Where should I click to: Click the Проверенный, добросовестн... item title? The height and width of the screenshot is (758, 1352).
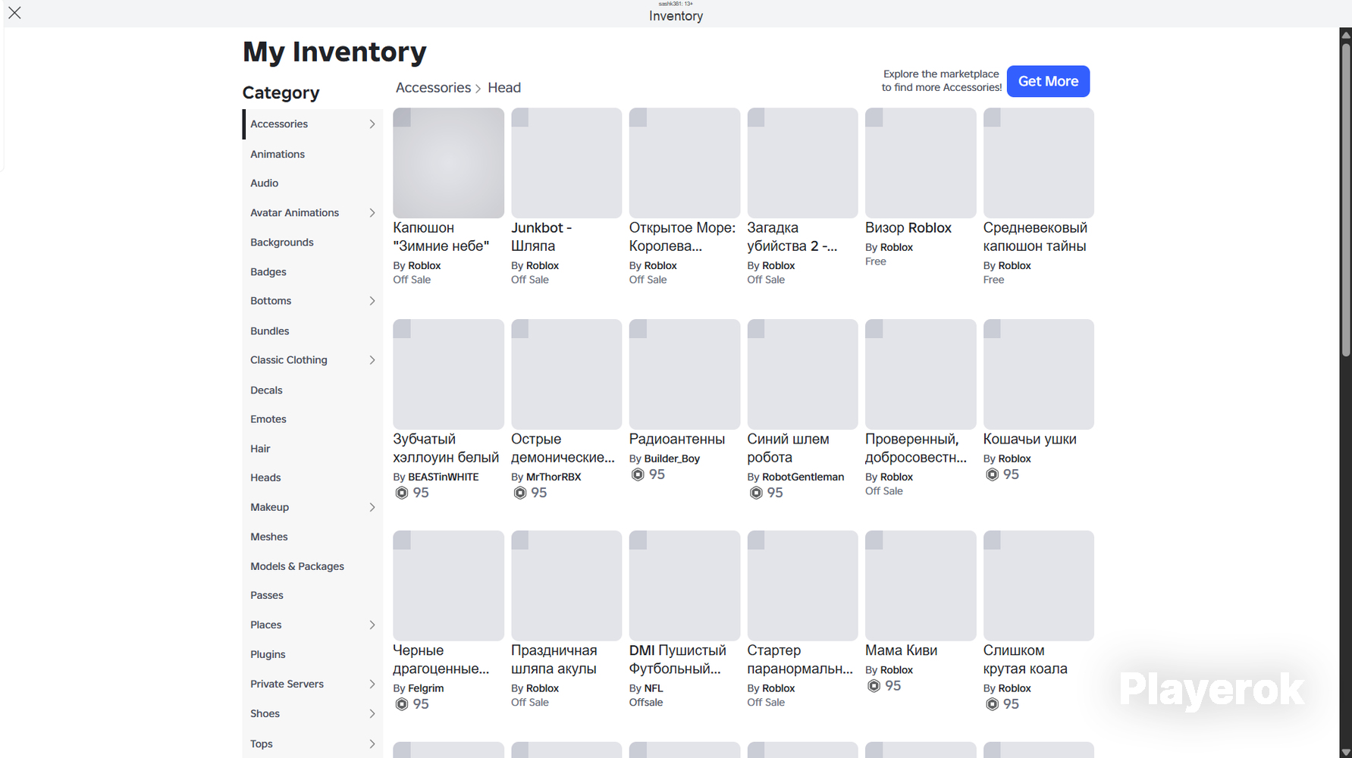pyautogui.click(x=916, y=448)
